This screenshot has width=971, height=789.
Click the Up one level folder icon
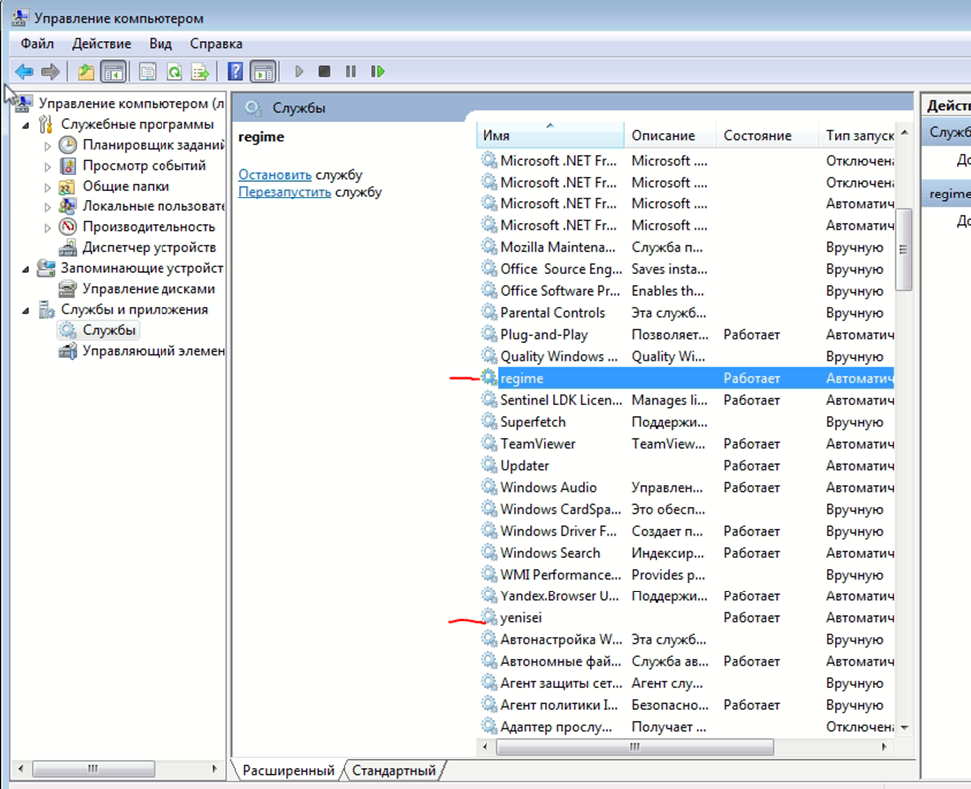pyautogui.click(x=86, y=71)
